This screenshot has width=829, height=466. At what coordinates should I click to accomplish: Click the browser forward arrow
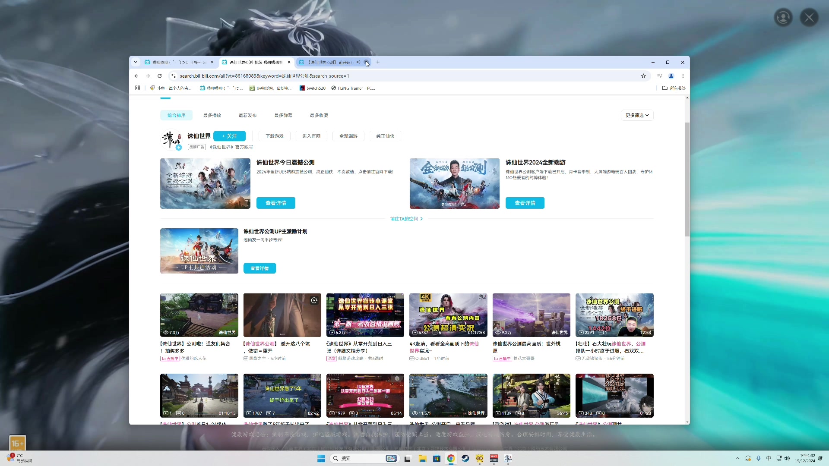[148, 76]
